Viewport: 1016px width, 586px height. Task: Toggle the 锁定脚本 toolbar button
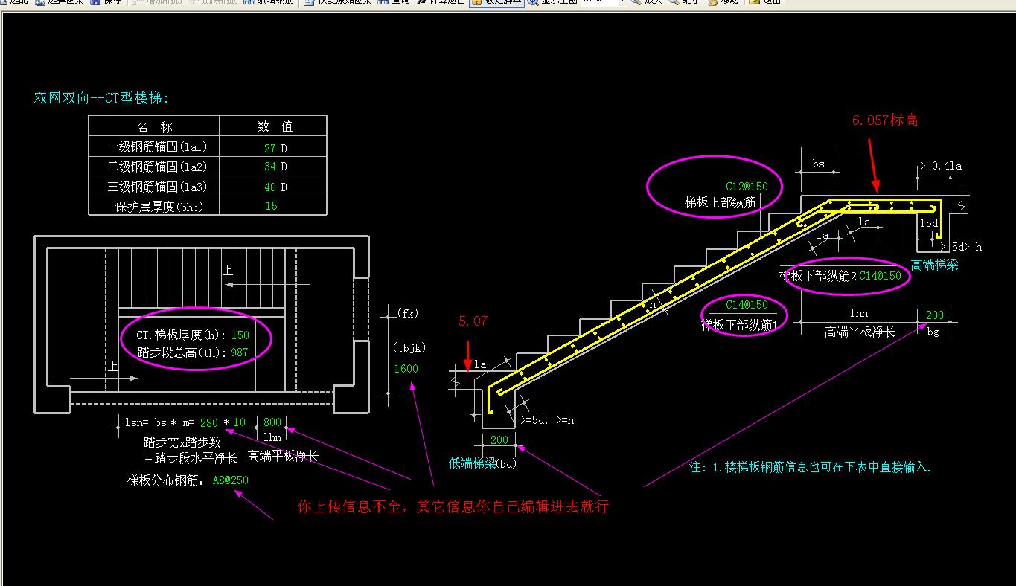(x=496, y=2)
